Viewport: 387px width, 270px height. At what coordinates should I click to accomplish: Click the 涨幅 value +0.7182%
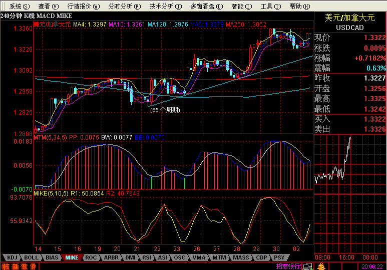click(370, 58)
